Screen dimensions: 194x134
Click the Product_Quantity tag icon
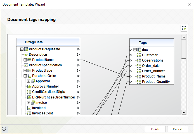tap(139, 82)
